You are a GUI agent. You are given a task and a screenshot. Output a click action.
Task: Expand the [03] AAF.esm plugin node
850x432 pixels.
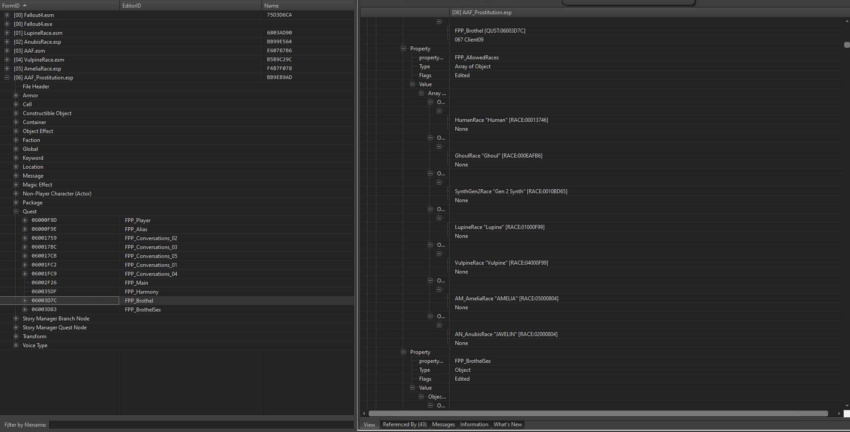[x=7, y=51]
